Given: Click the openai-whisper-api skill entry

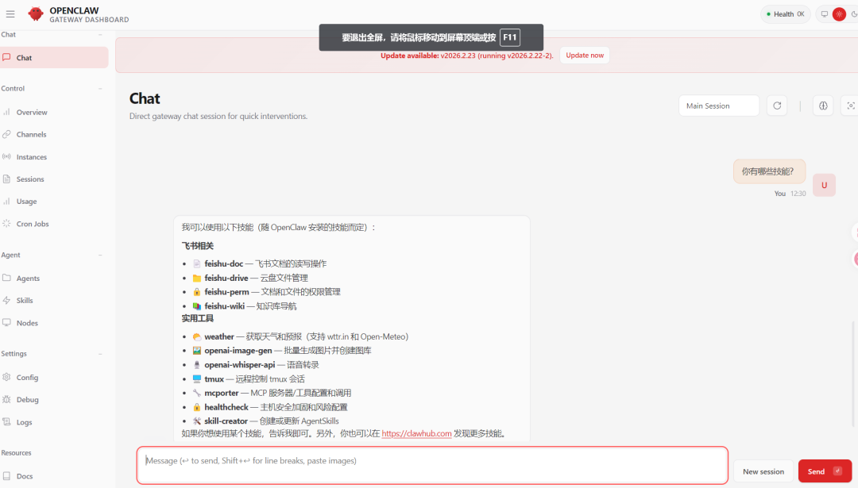Looking at the screenshot, I should [256, 364].
